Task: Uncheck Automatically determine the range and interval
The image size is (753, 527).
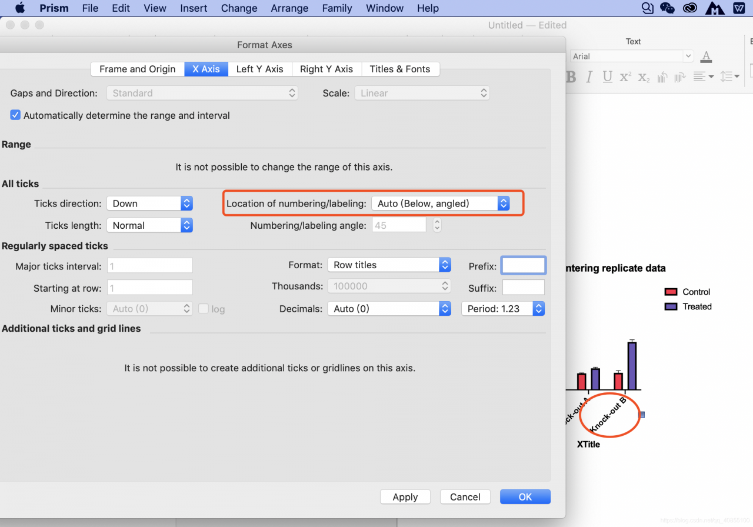Action: pyautogui.click(x=16, y=115)
